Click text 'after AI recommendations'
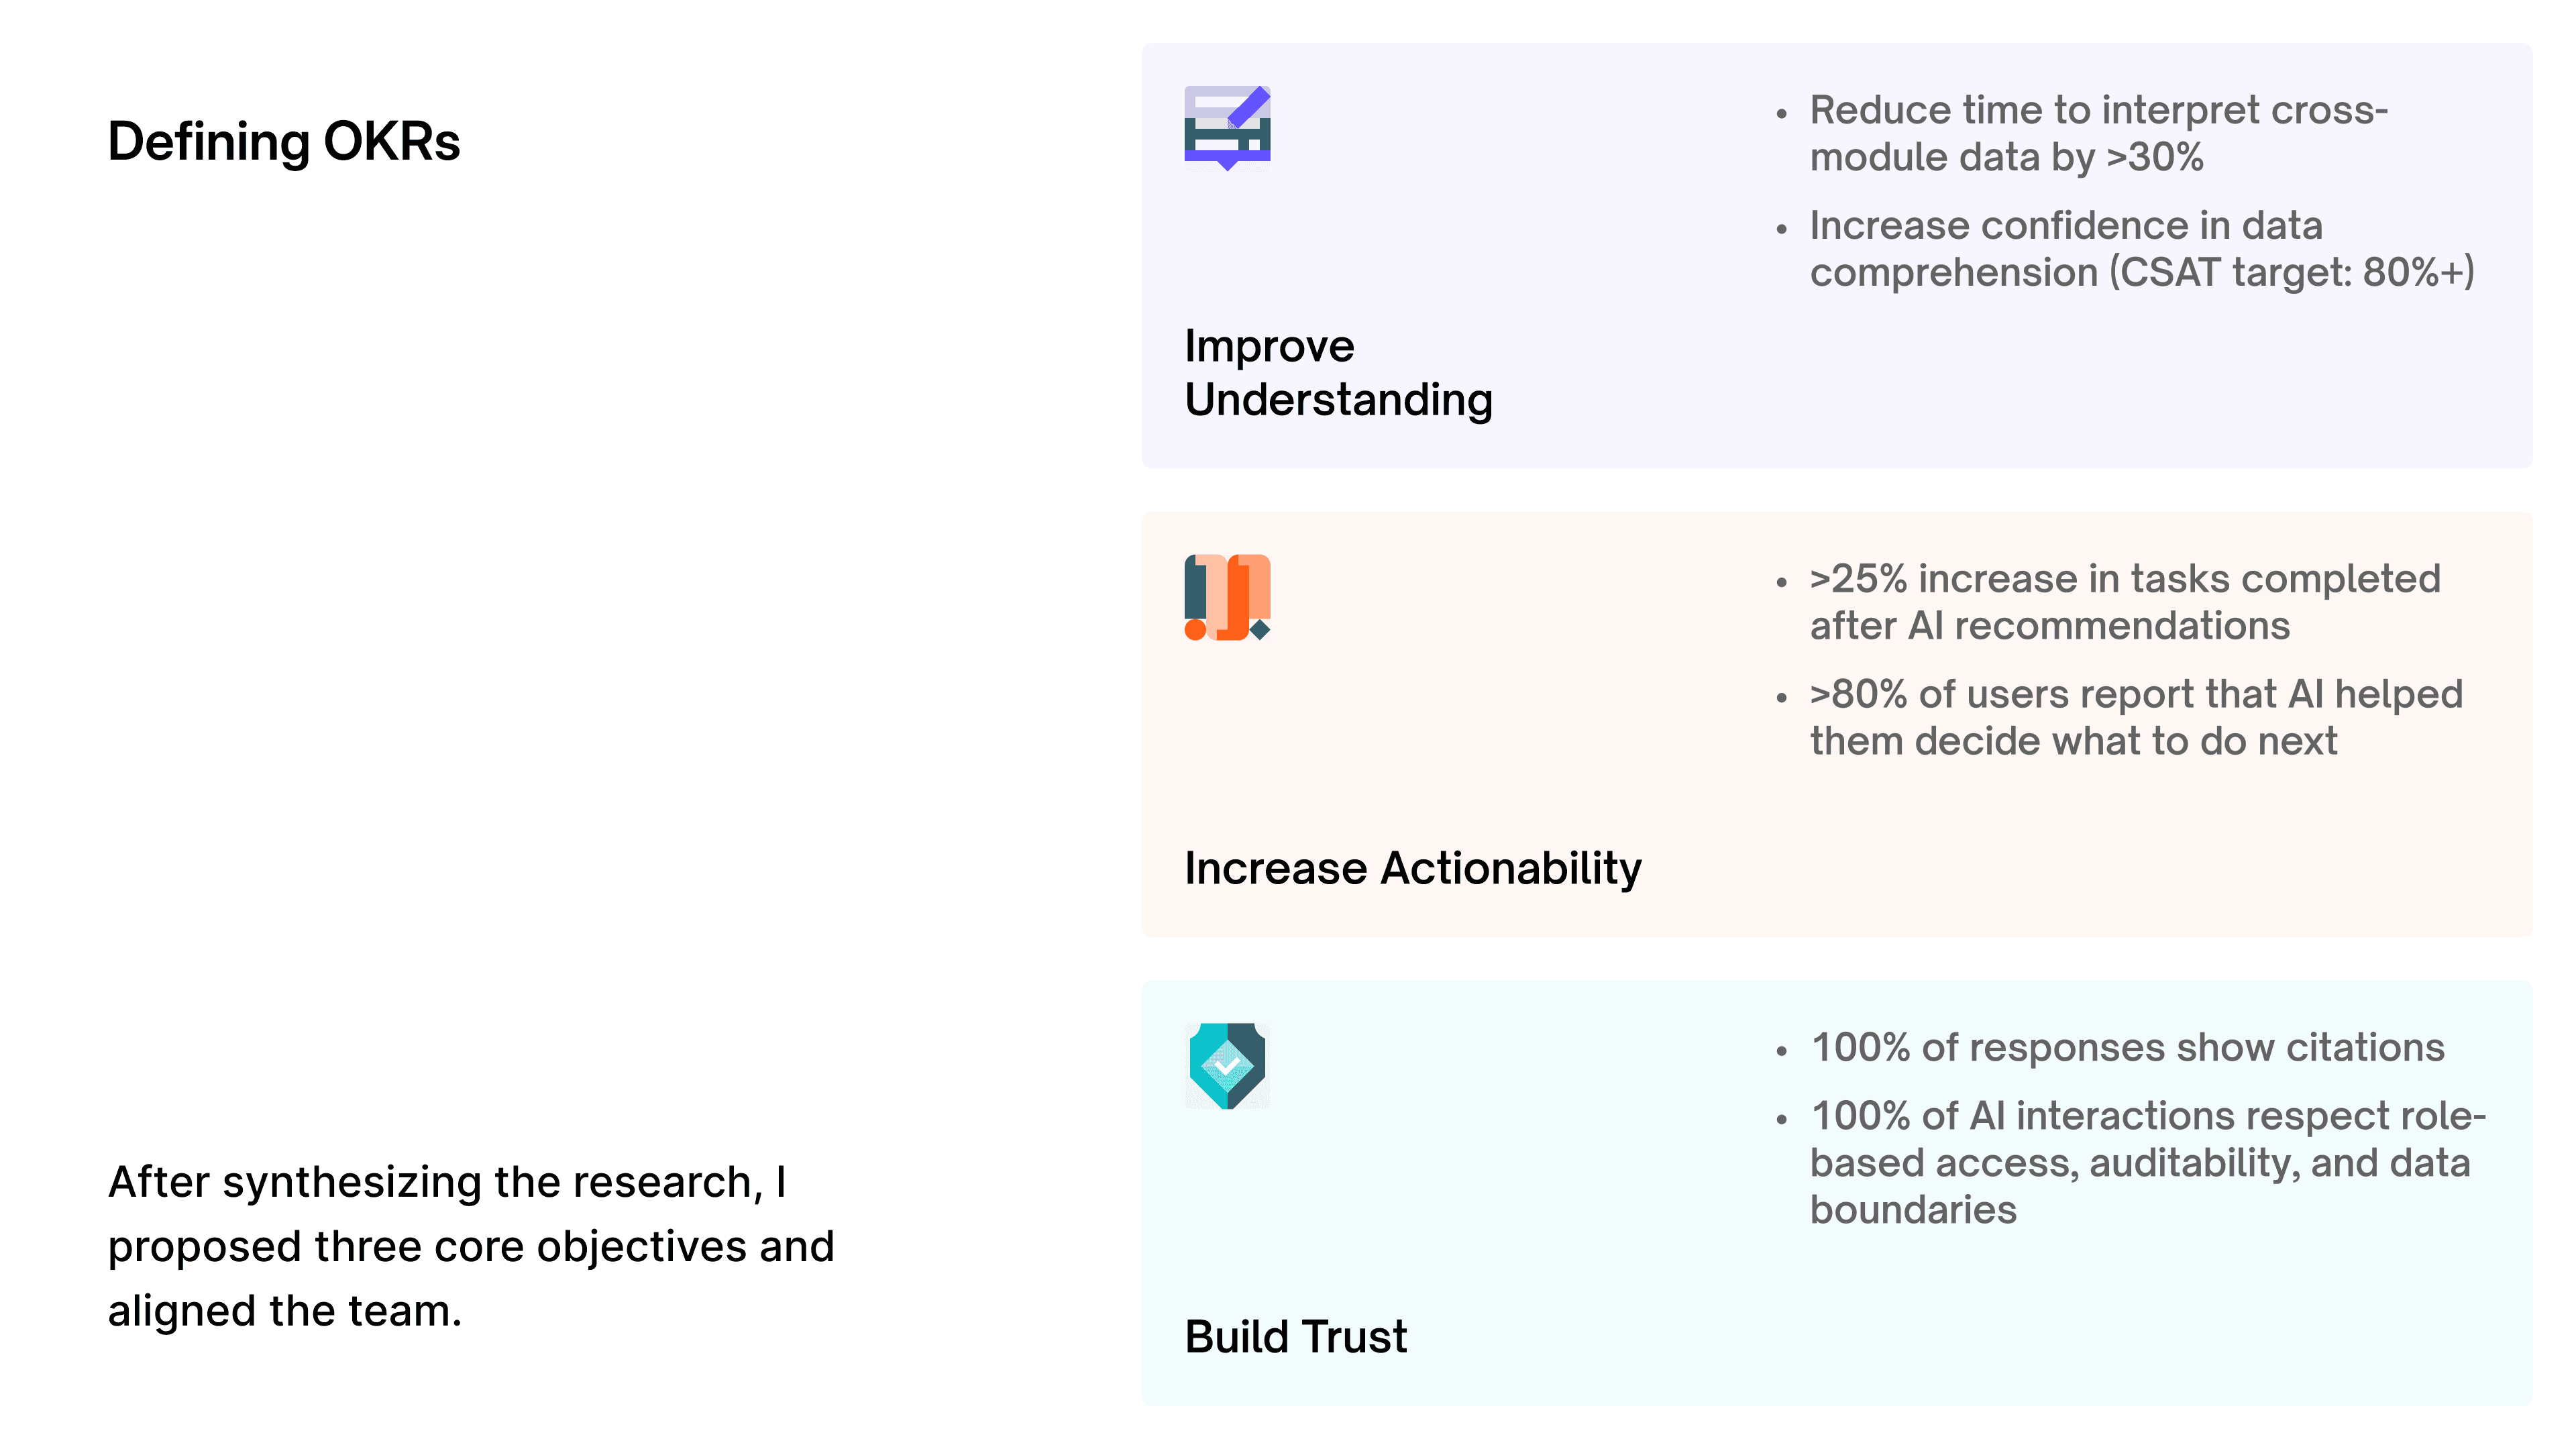 click(x=2049, y=626)
